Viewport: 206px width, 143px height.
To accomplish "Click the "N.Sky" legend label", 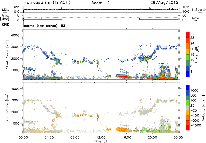I will [5, 10].
